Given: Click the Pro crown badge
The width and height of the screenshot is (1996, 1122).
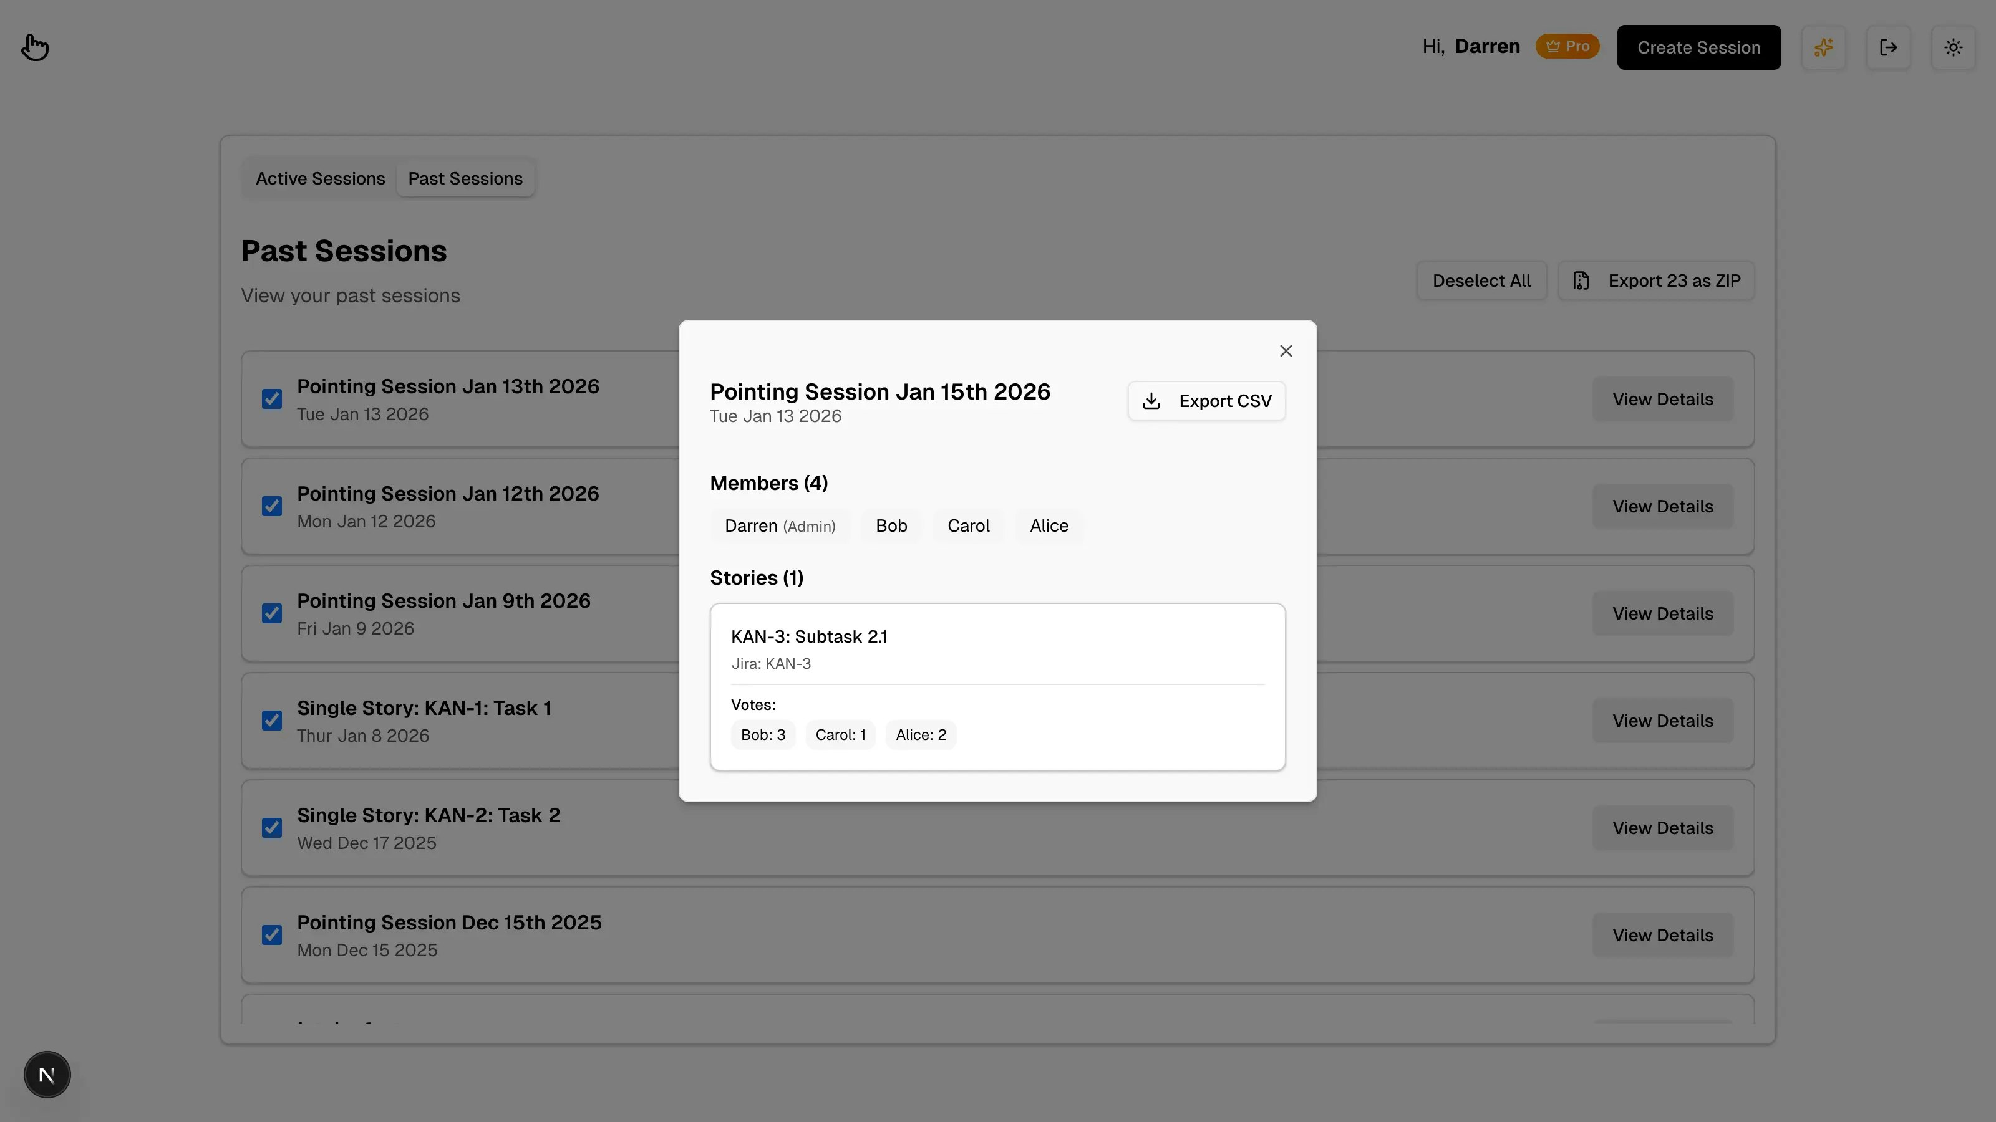Looking at the screenshot, I should 1567,46.
